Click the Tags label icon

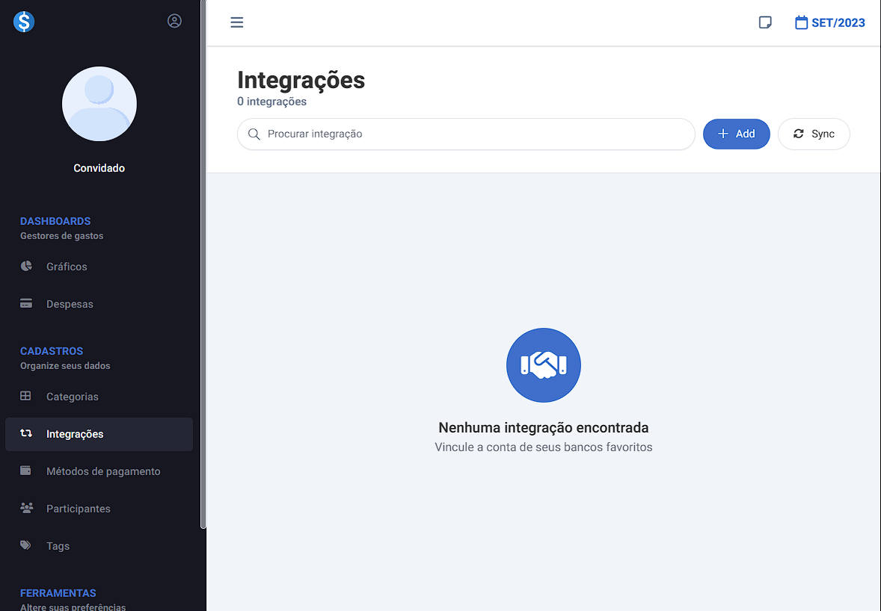tap(26, 546)
